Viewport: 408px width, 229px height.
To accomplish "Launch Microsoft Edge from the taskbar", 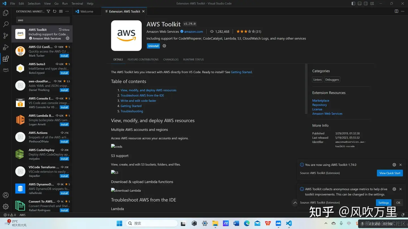I will pos(247,223).
